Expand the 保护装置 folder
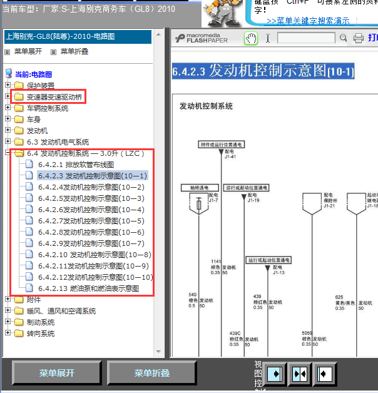Screen dimensions: 378x393 click(8, 84)
